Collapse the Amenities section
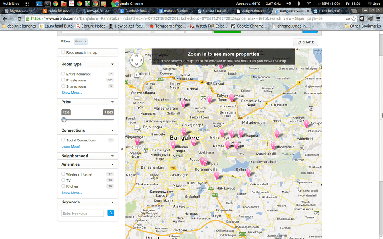Screen dimensions: 383x239 (x=113, y=164)
